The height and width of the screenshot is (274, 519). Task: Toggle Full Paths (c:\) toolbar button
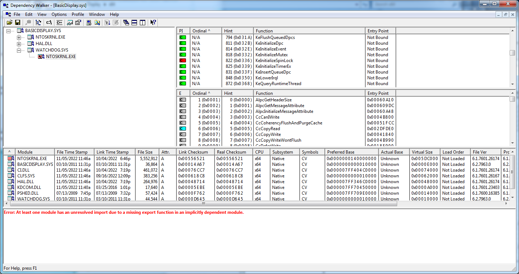point(49,22)
